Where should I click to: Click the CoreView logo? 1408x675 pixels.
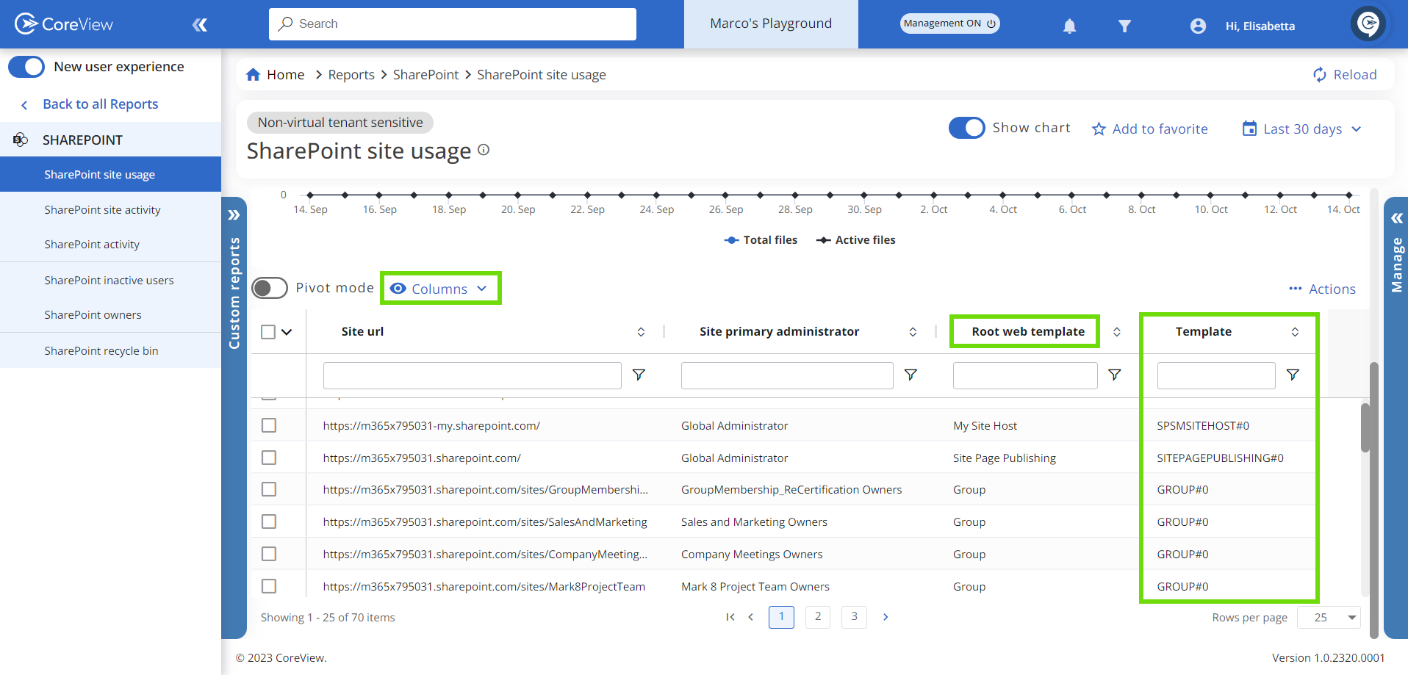coord(64,24)
